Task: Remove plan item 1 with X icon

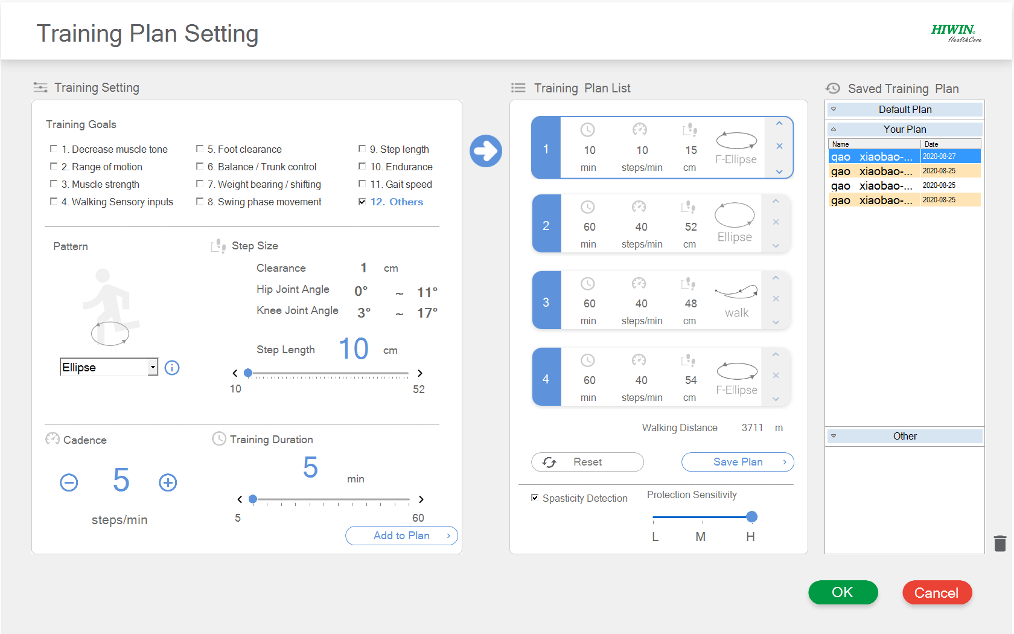Action: pos(779,146)
